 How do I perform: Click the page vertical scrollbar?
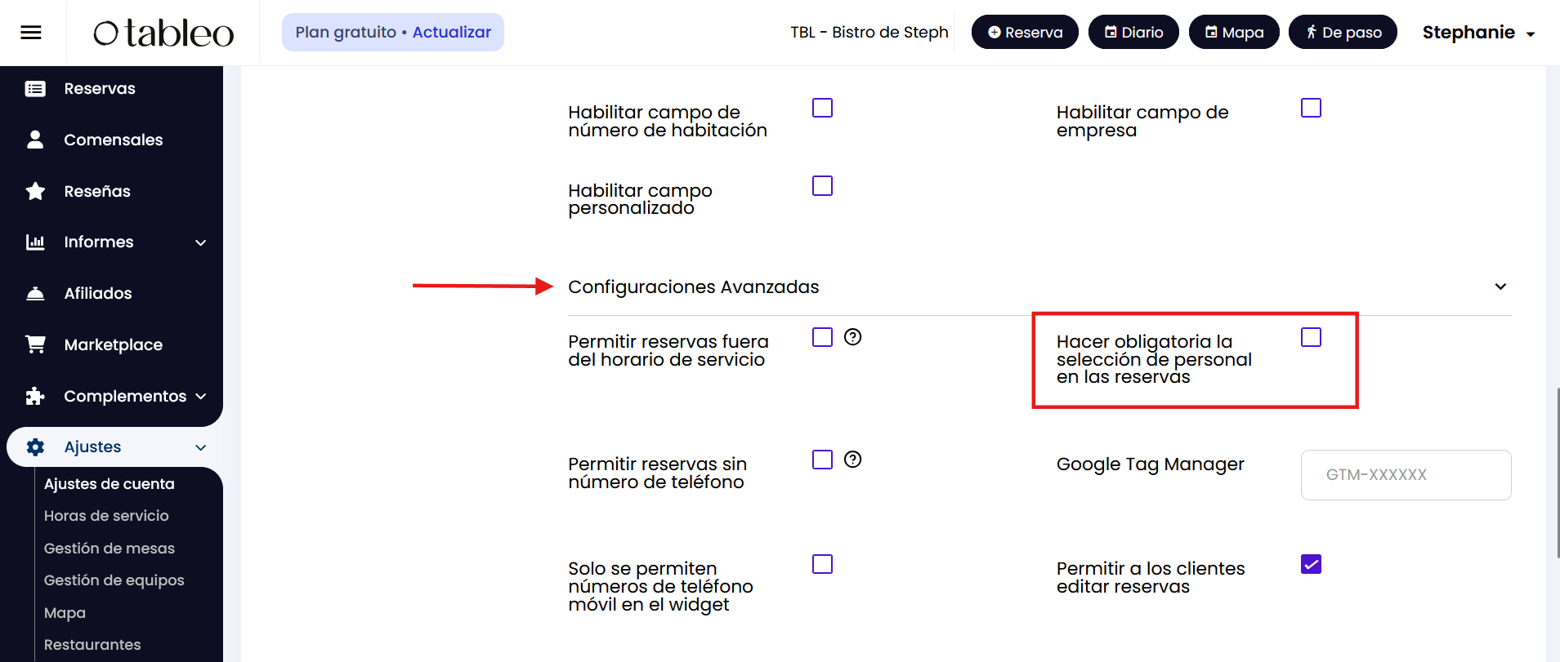(1558, 473)
